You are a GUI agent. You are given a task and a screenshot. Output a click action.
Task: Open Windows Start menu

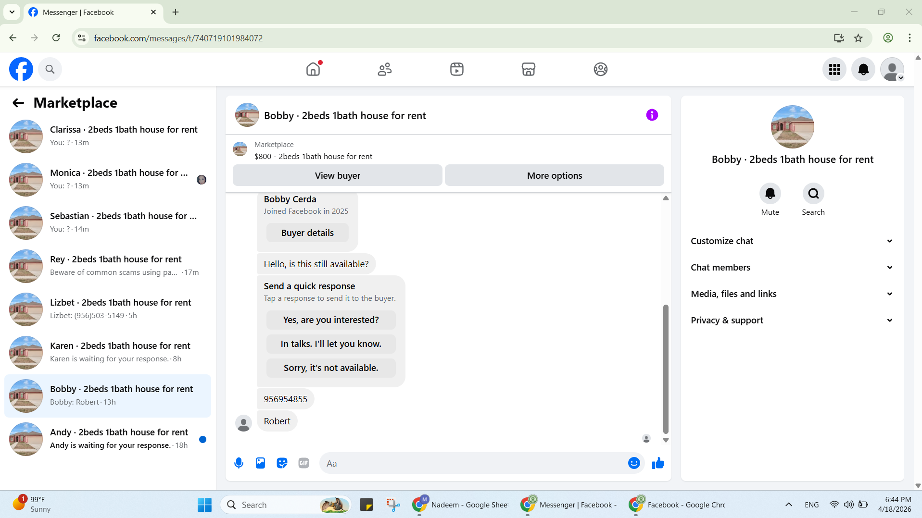(x=204, y=505)
